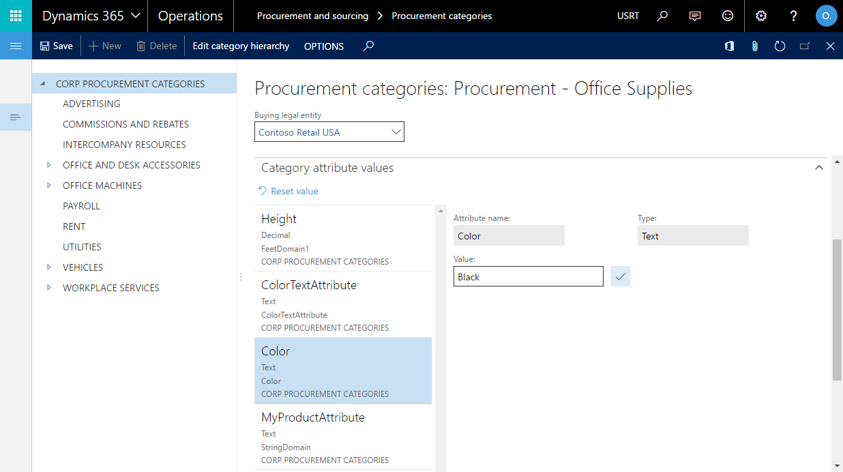Open the smiley feedback icon
The height and width of the screenshot is (472, 843).
click(728, 16)
